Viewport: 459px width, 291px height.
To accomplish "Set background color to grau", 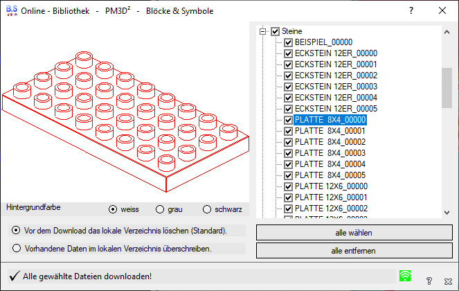I will 160,209.
